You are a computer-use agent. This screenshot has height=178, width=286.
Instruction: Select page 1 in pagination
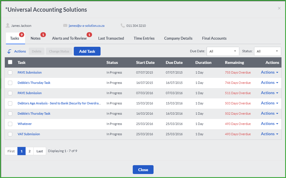pyautogui.click(x=22, y=151)
